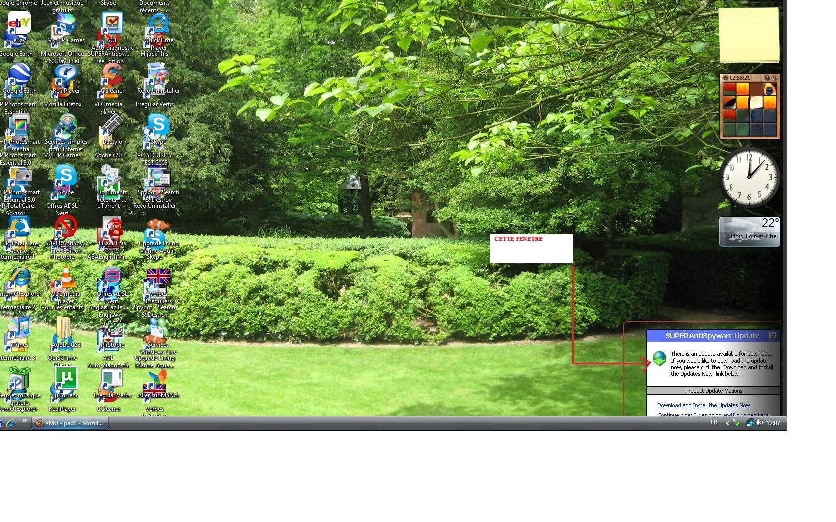Viewport: 836px width, 522px height.
Task: Open the Blois weather gadget
Action: tap(749, 232)
